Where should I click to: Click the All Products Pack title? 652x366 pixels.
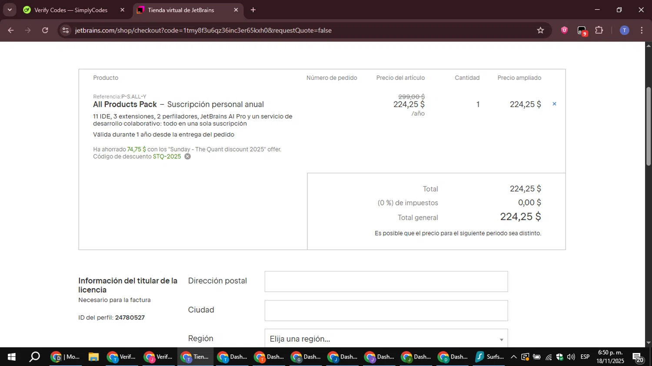tap(125, 104)
